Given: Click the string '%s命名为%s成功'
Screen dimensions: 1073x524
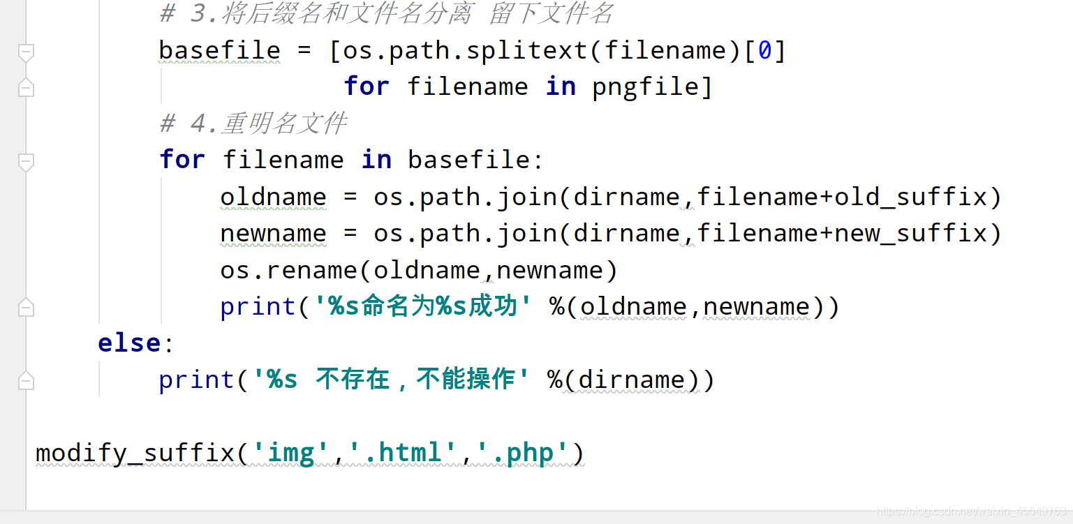Looking at the screenshot, I should click(424, 306).
